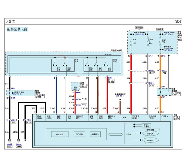Click the 模块5 7.5A fuse symbol

coord(160,41)
